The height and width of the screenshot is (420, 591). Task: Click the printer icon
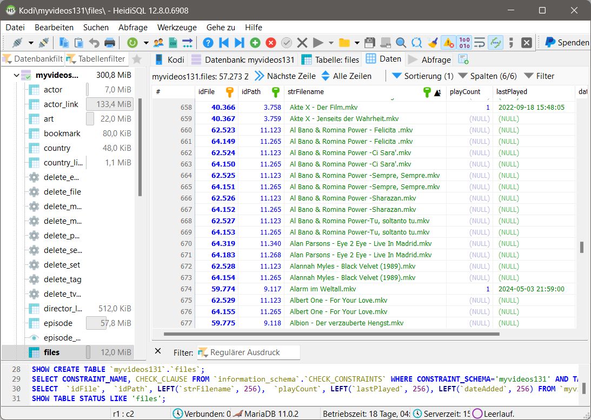pos(109,43)
